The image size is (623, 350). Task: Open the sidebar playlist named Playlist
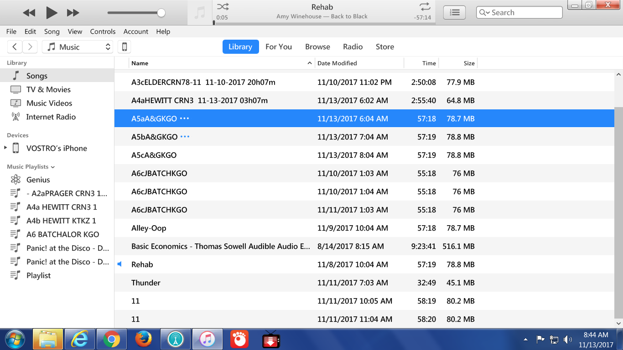(57, 275)
